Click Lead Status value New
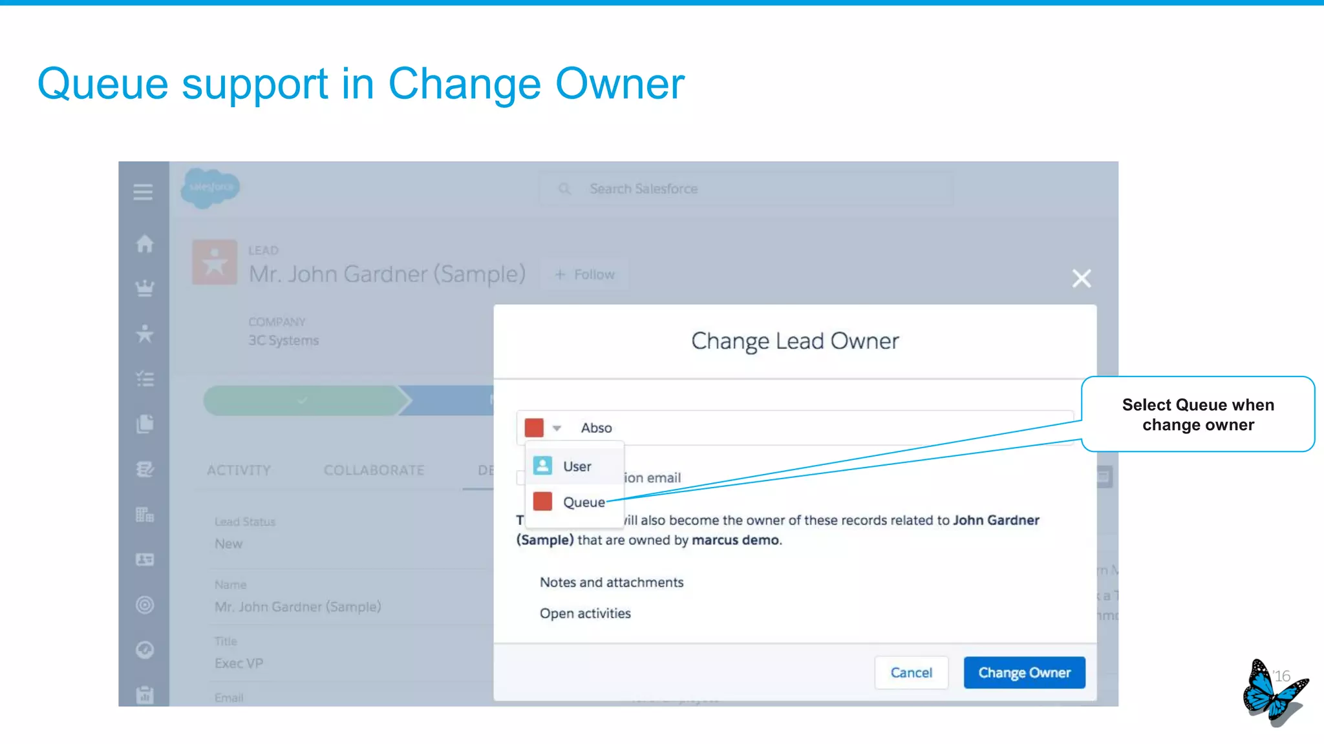The image size is (1324, 744). (x=229, y=544)
